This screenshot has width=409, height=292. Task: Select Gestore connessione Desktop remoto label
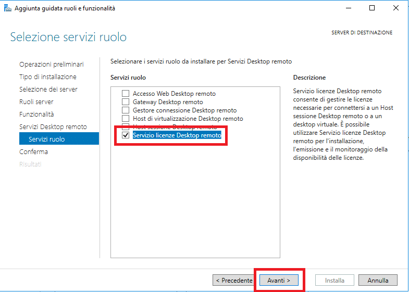[x=184, y=110]
